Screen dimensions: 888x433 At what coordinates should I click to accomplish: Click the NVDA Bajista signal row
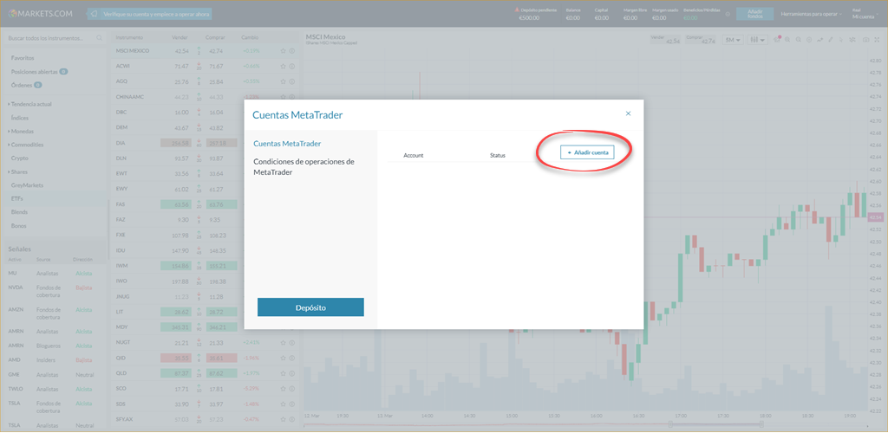(x=55, y=291)
